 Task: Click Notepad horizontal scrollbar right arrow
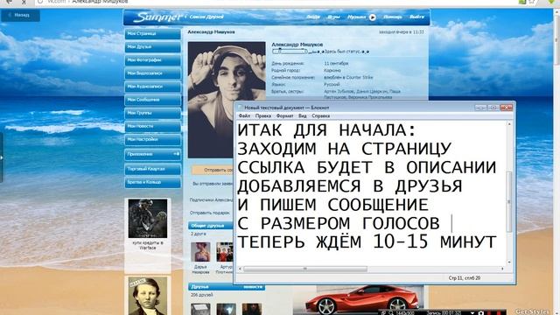point(503,269)
